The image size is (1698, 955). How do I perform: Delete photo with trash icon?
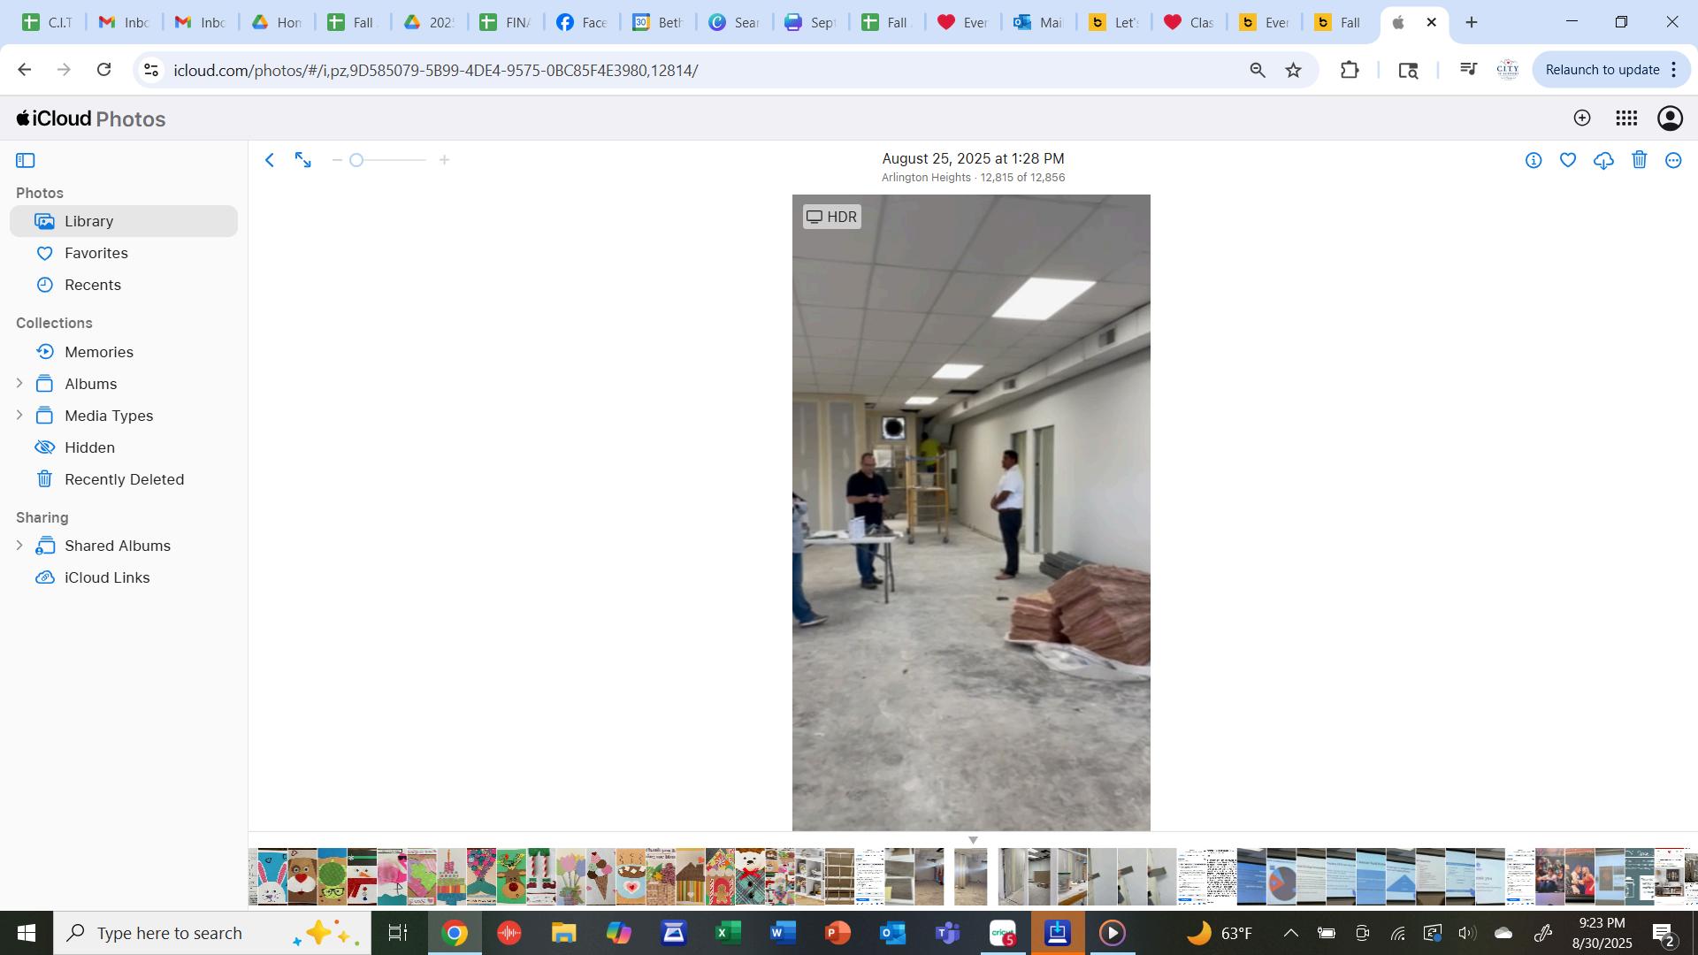coord(1639,160)
